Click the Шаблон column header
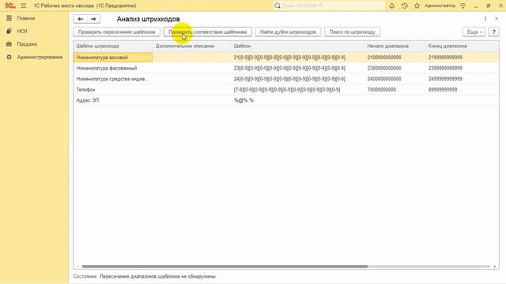 click(298, 46)
